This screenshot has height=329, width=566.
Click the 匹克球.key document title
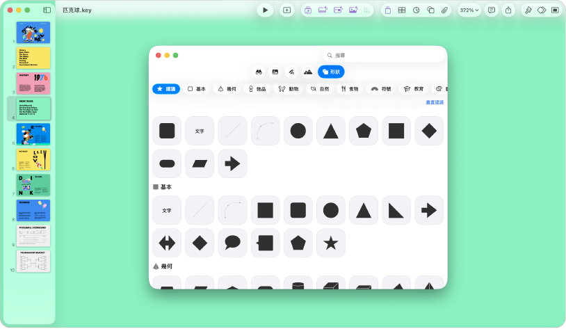click(x=77, y=10)
